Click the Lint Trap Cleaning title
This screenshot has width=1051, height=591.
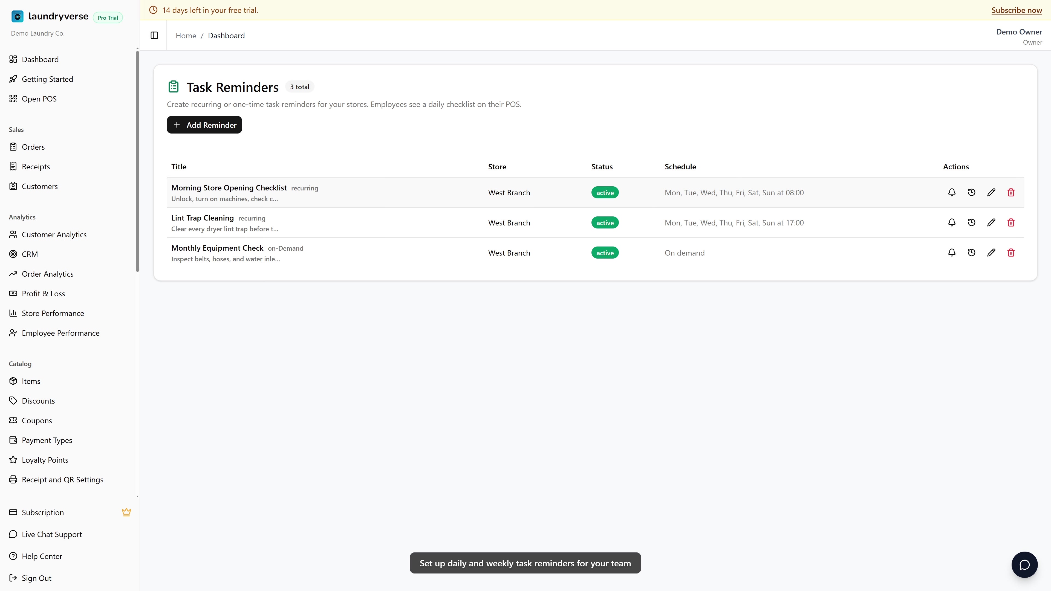coord(202,218)
